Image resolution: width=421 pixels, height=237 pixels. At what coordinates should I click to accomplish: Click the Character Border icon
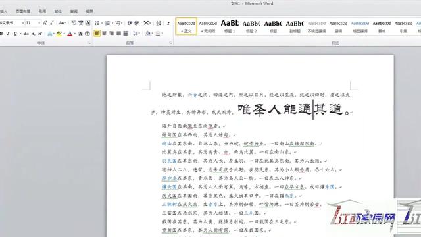tap(87, 23)
